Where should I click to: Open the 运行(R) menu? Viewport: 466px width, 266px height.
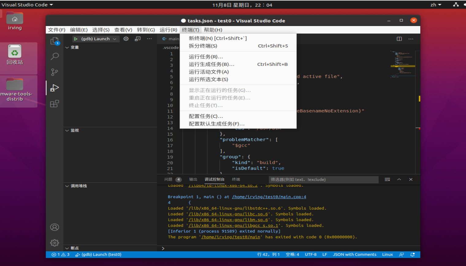click(168, 30)
